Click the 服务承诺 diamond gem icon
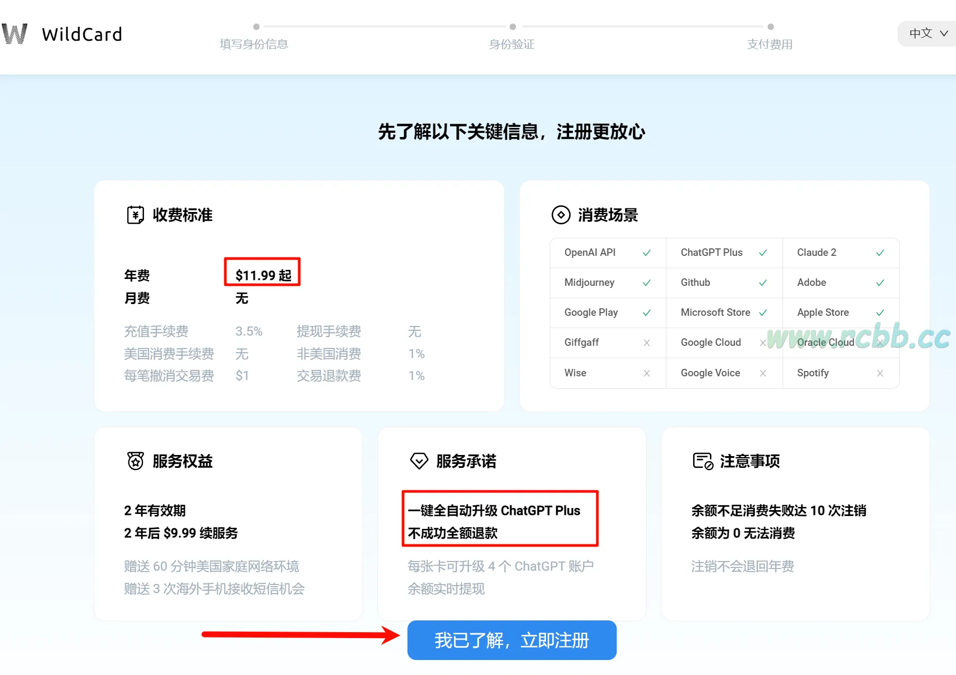956x675 pixels. [x=419, y=461]
